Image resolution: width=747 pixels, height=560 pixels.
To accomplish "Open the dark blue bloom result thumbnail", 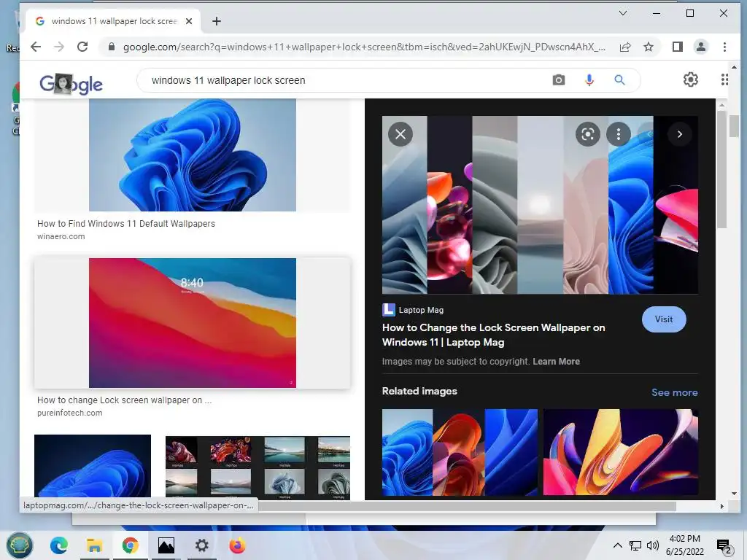I will (x=93, y=466).
